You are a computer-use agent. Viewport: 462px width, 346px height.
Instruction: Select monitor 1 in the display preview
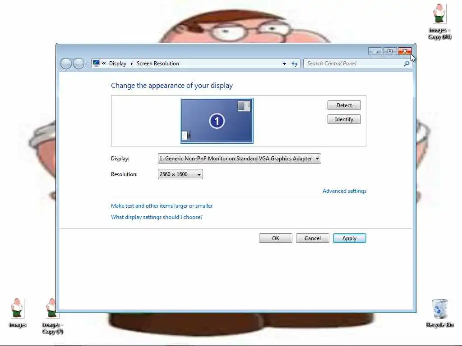(217, 121)
